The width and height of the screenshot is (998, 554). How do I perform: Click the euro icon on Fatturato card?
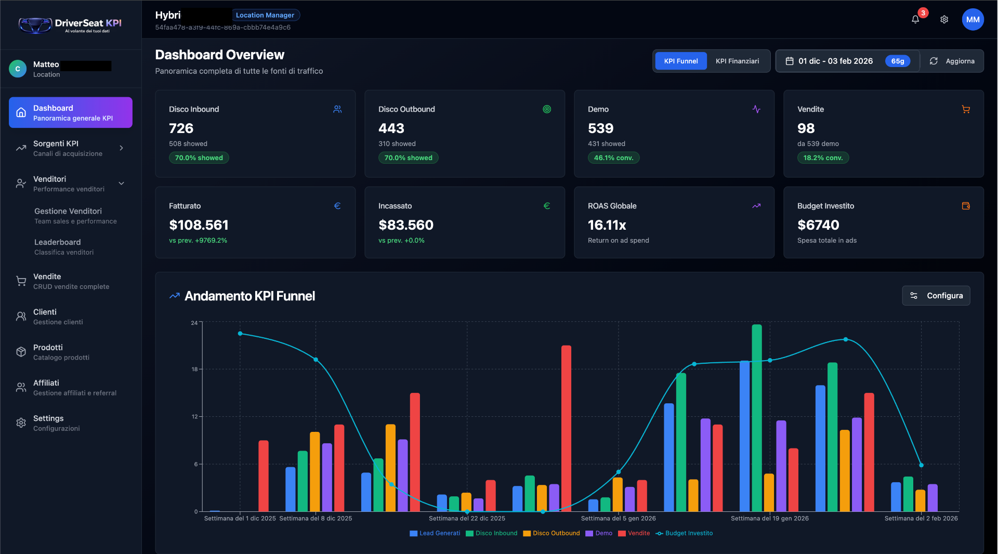pyautogui.click(x=337, y=206)
